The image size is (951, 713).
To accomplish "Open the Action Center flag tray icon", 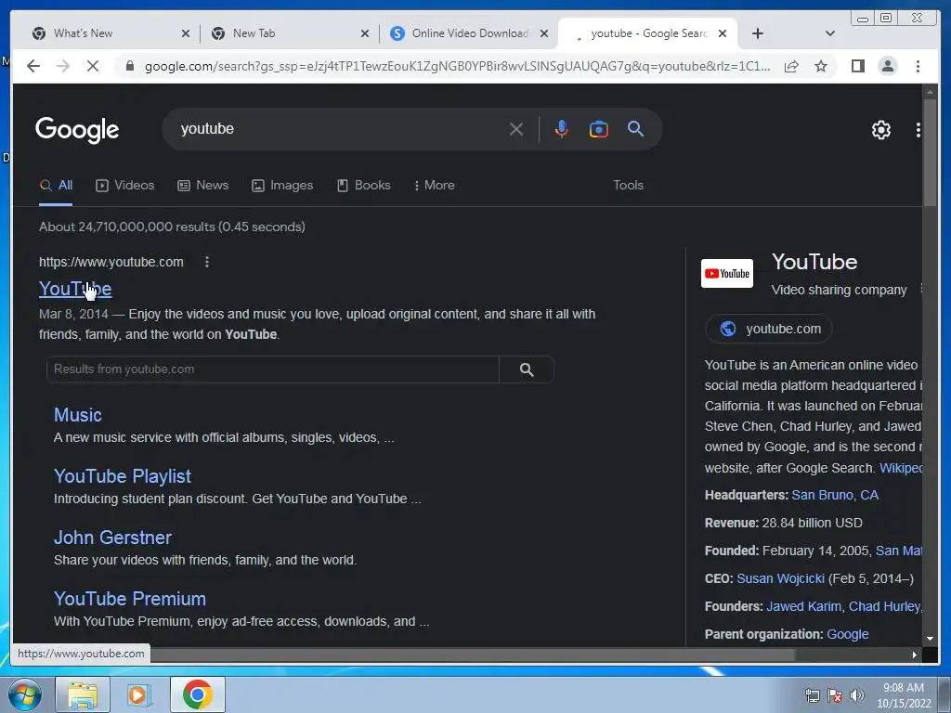I will (x=835, y=695).
